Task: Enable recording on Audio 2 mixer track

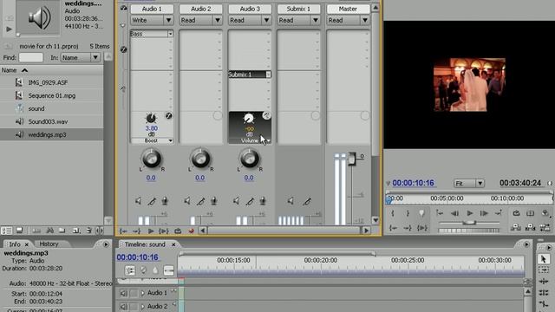Action: click(213, 201)
